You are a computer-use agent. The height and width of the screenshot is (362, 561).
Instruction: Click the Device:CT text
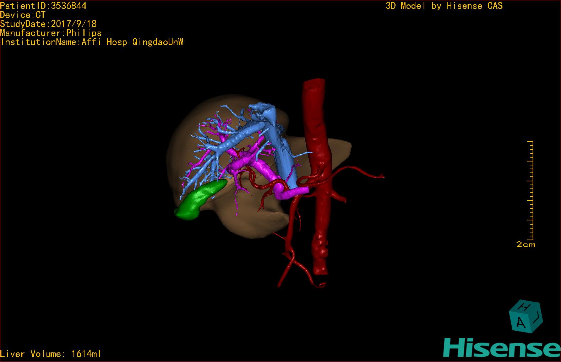click(x=23, y=15)
